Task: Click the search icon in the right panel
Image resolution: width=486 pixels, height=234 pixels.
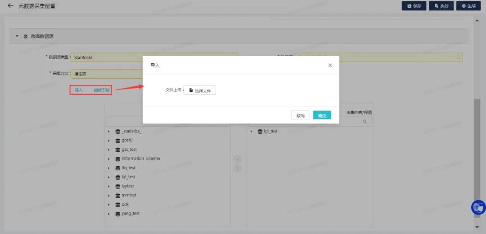Action: [x=364, y=122]
